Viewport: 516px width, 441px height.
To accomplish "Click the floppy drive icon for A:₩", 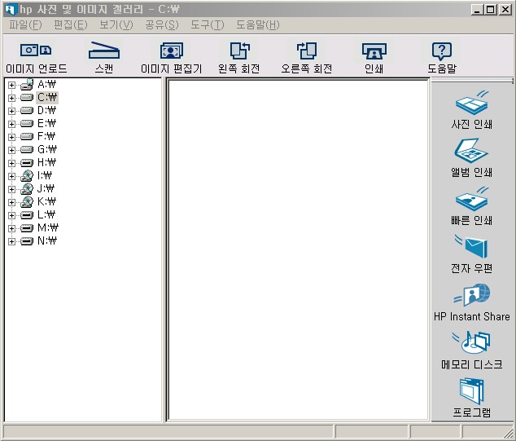I will tap(27, 85).
